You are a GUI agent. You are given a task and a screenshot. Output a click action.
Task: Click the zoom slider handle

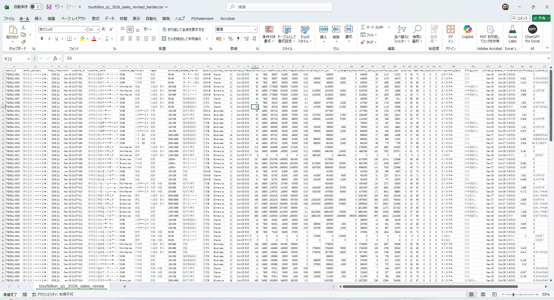click(x=513, y=295)
